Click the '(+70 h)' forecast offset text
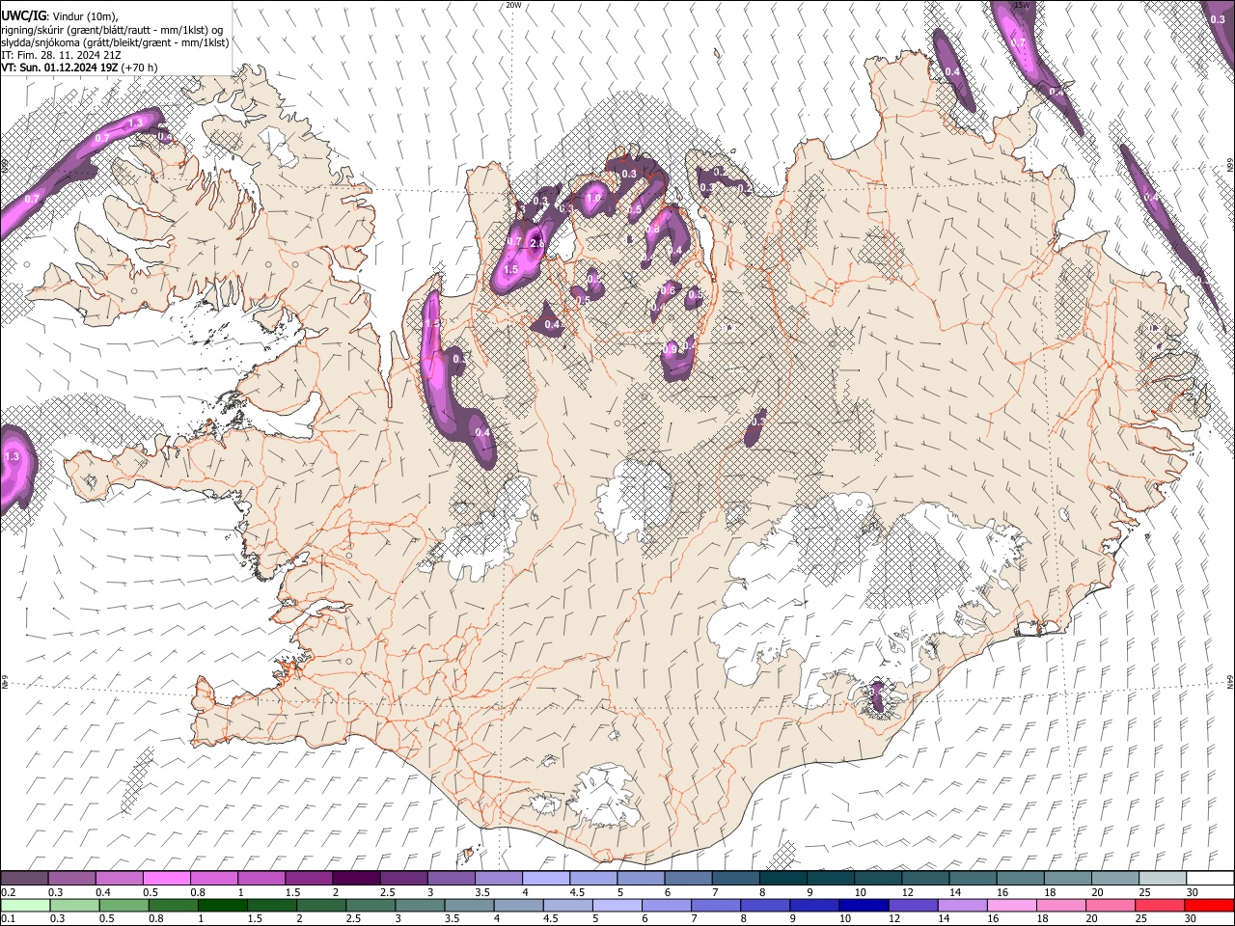Screen dimensions: 1235x926 (x=140, y=68)
